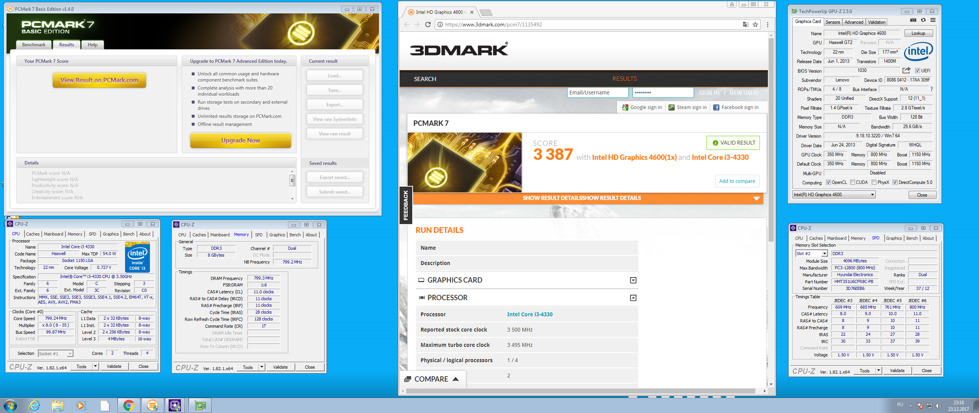Click the browser vertical scrollbar thumb
The height and width of the screenshot is (413, 979).
[x=771, y=140]
